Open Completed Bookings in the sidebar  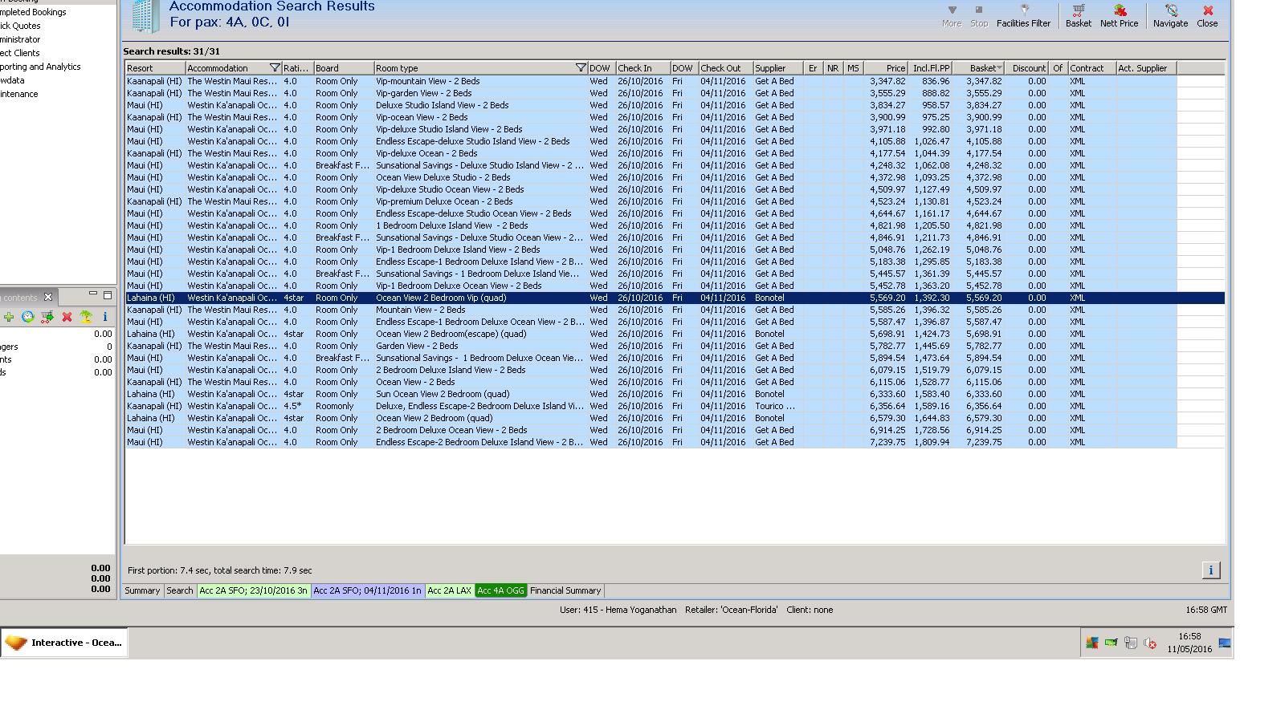(x=33, y=12)
